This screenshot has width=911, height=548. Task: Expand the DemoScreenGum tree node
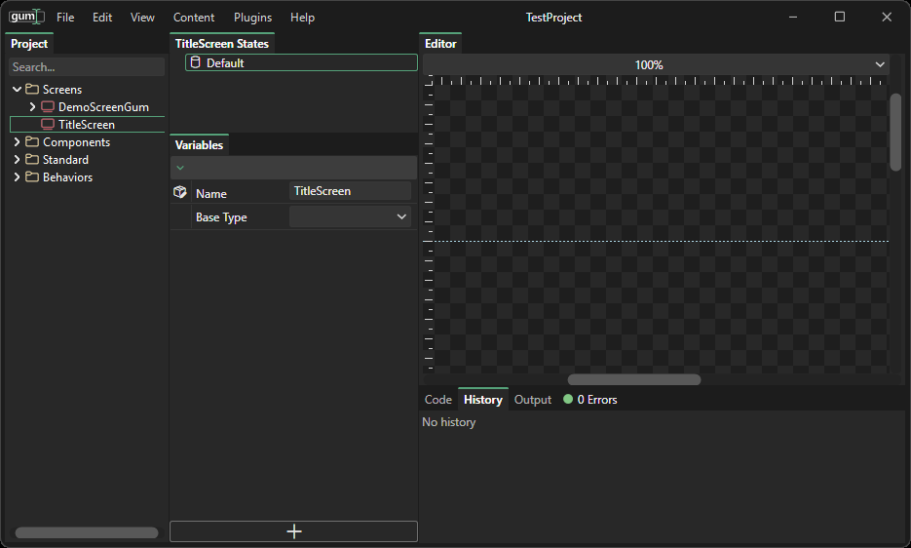coord(32,107)
